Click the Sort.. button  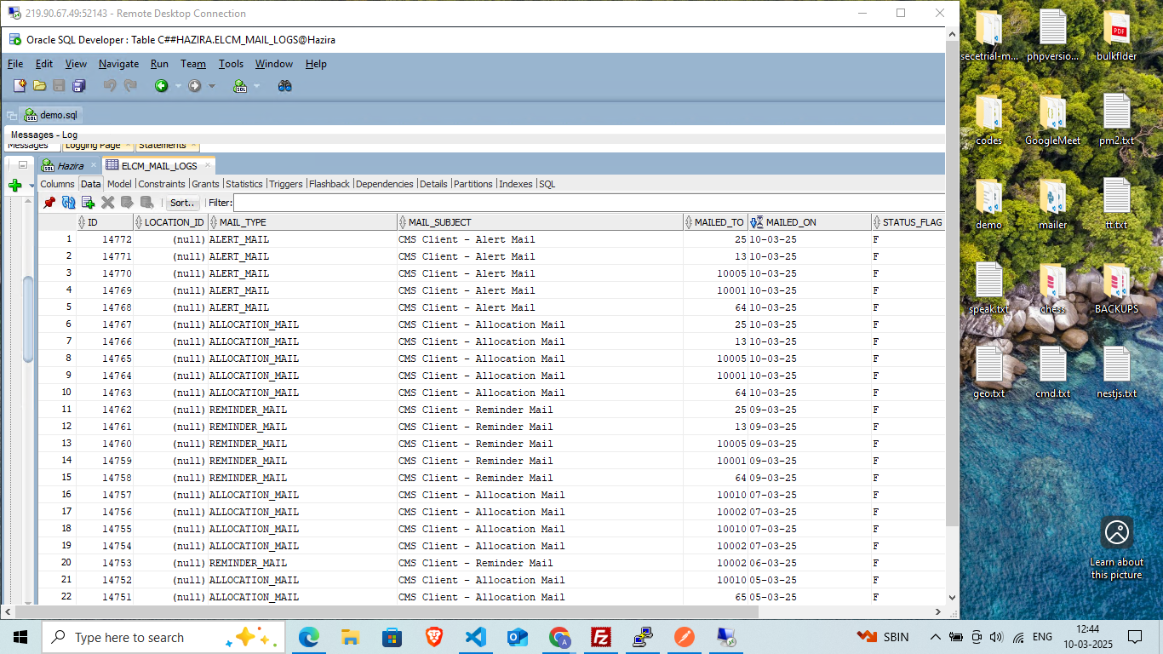pyautogui.click(x=183, y=203)
